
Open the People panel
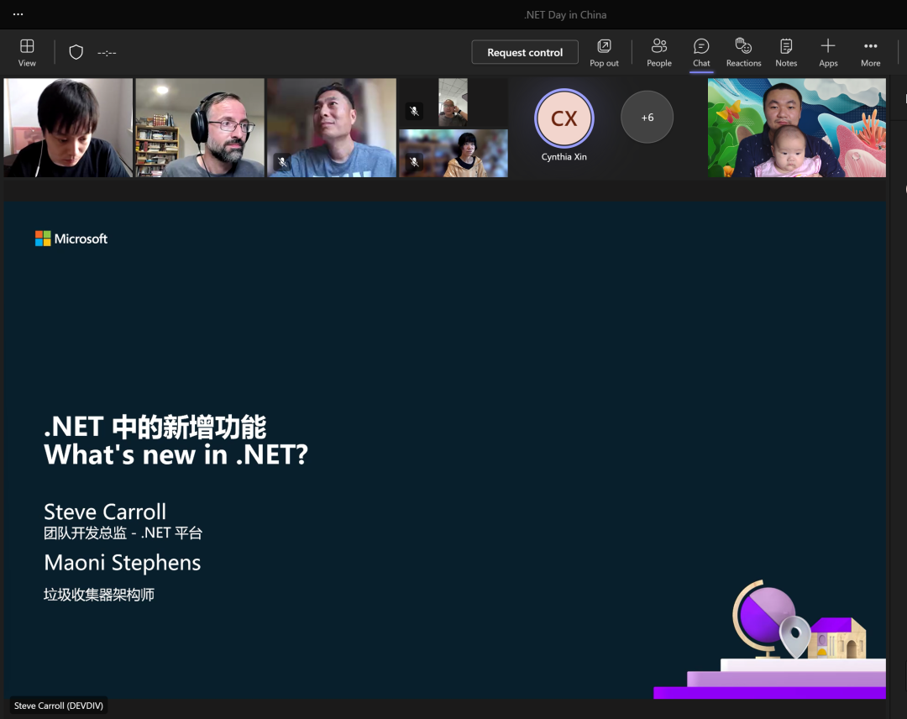point(659,53)
